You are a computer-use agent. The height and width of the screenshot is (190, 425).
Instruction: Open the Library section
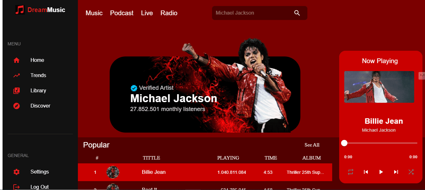(38, 90)
